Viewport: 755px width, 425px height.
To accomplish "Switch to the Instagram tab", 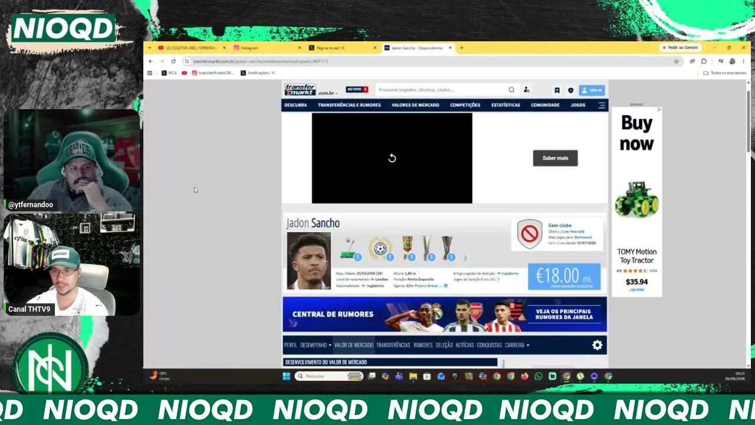I will pyautogui.click(x=266, y=48).
